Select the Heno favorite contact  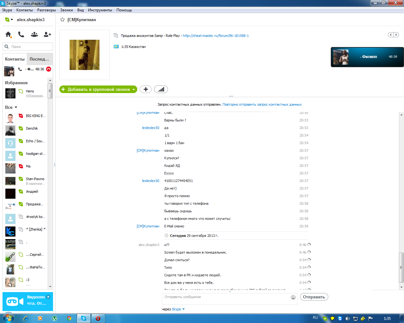click(26, 93)
